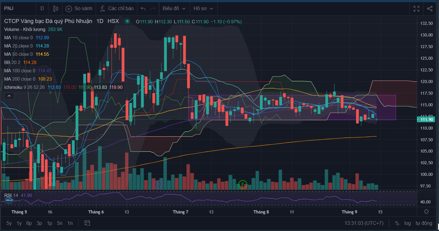Open the candlestick chart style selector
This screenshot has height=231, width=439.
(x=56, y=9)
